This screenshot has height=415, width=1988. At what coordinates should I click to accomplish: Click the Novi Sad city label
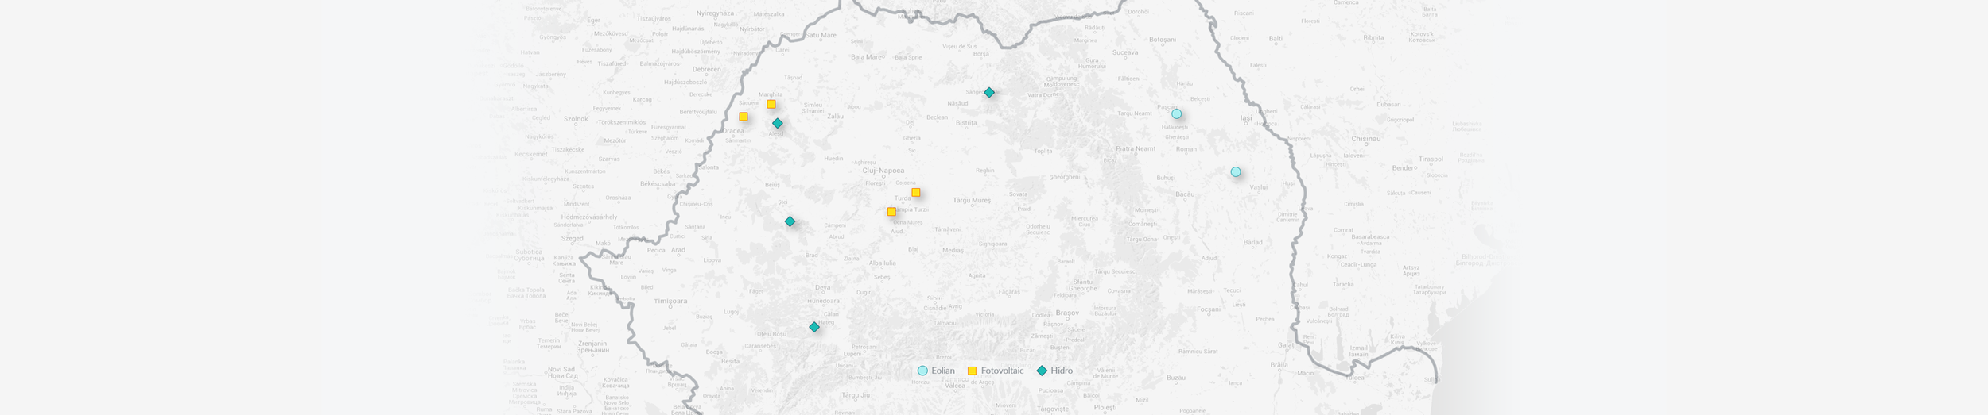pos(561,372)
